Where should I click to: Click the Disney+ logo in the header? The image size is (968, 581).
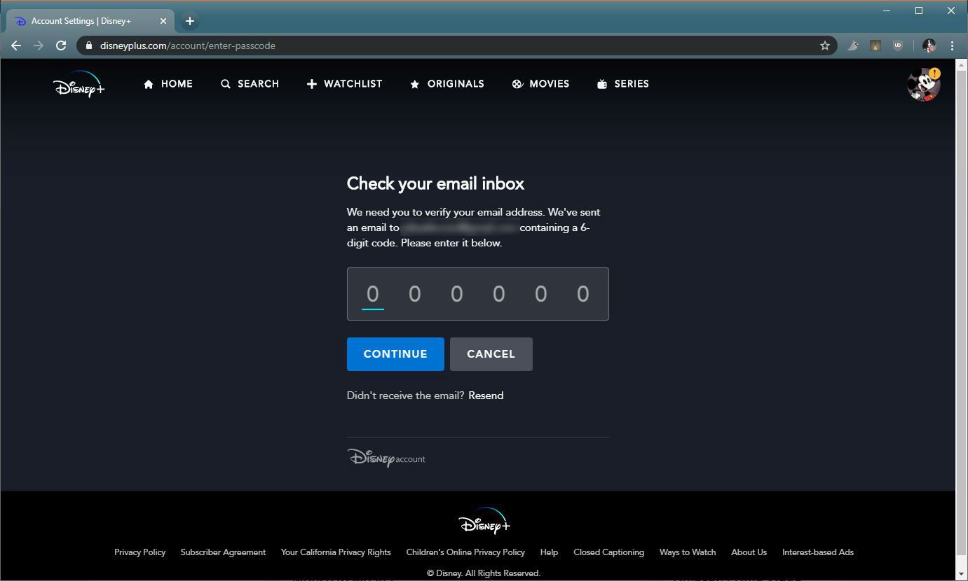tap(79, 84)
